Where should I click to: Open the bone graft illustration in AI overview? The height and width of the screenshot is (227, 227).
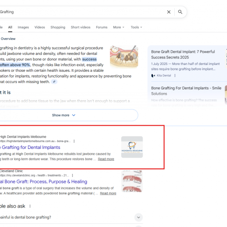[124, 56]
